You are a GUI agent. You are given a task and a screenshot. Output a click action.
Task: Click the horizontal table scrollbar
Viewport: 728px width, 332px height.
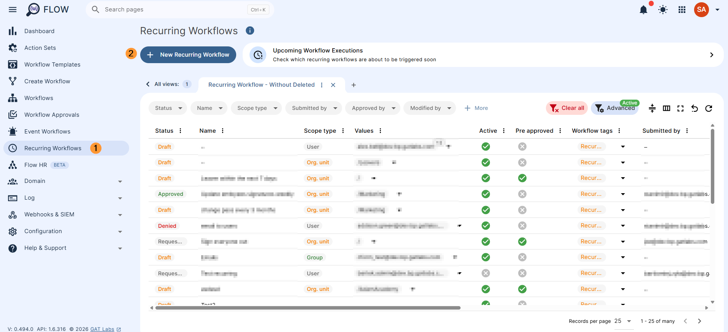tap(308, 308)
